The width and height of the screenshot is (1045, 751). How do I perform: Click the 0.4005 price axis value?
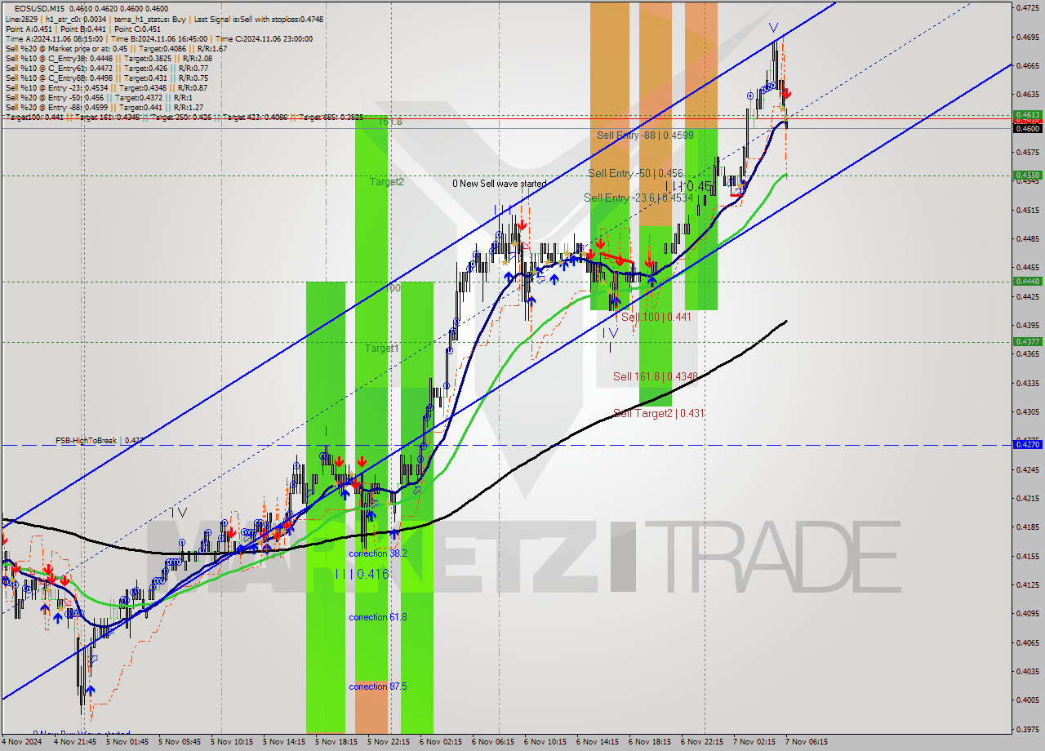click(x=1026, y=700)
